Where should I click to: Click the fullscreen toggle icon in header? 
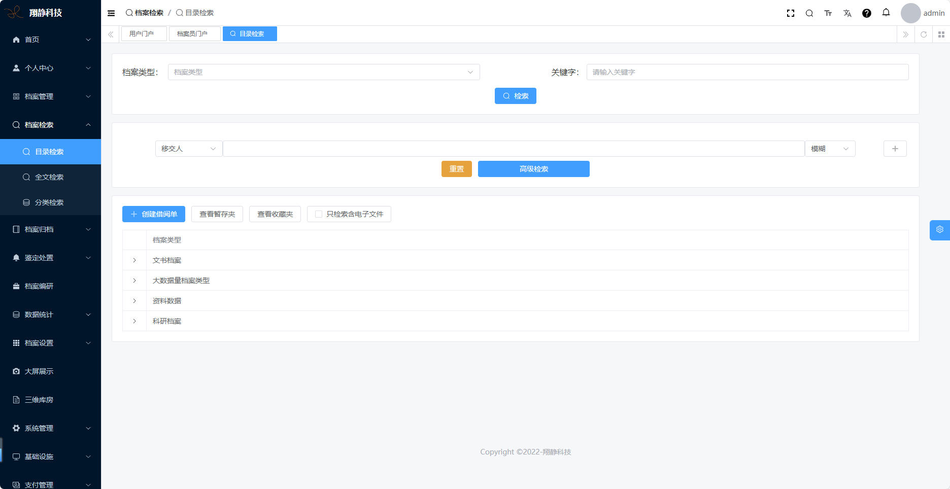790,13
